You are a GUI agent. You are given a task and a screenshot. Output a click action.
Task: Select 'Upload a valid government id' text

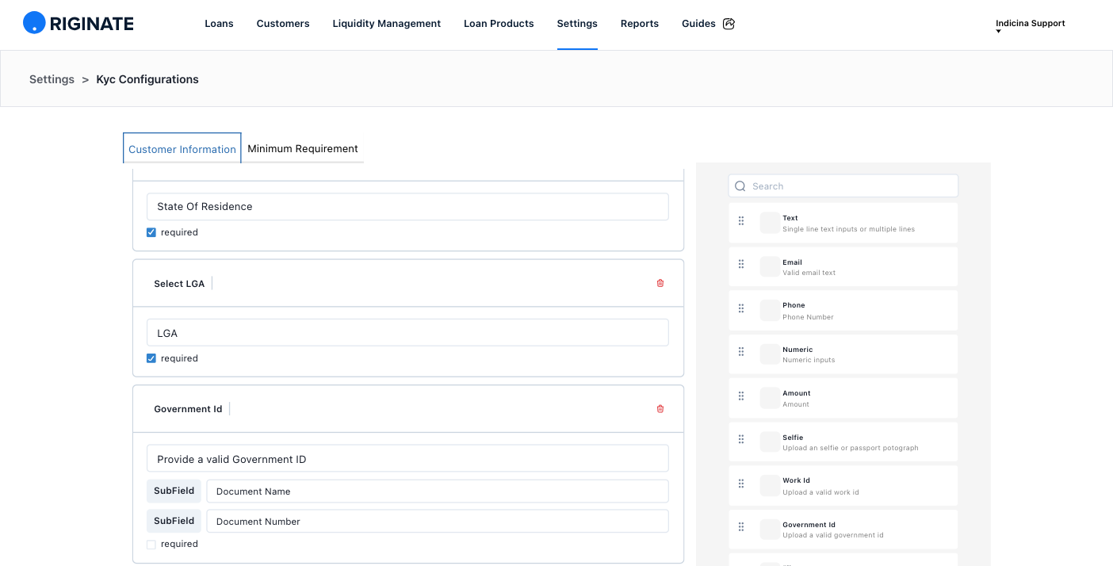(833, 535)
